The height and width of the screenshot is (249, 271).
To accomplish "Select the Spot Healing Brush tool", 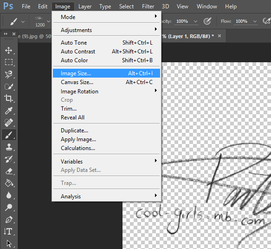I will 8,123.
